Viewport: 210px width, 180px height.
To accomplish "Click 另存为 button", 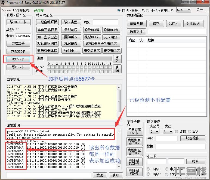I will click(174, 24).
